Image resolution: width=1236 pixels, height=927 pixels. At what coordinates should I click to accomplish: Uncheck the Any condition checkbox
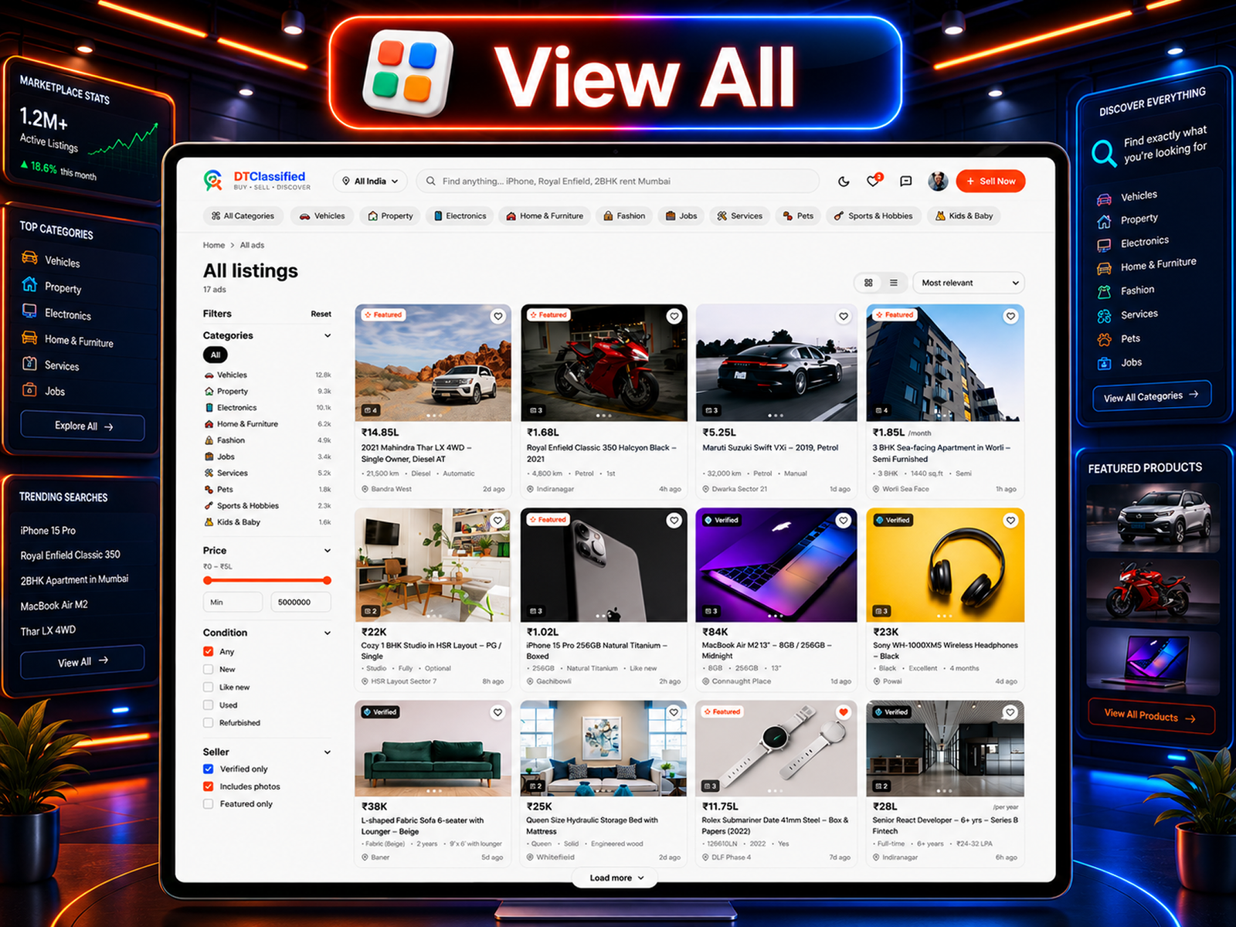coord(209,651)
